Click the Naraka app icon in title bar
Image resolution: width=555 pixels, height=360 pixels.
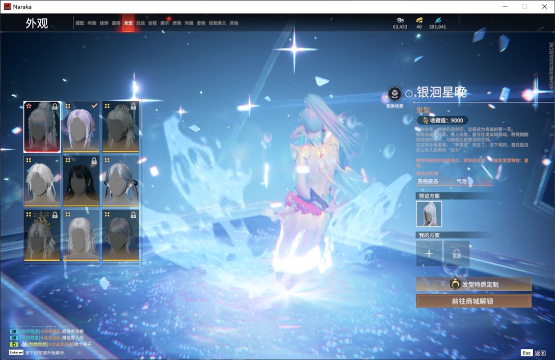(7, 7)
